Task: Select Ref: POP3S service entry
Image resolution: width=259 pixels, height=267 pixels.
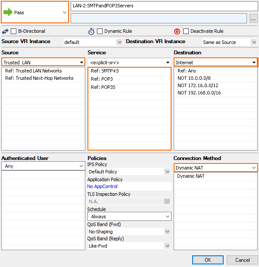Action: (x=129, y=87)
